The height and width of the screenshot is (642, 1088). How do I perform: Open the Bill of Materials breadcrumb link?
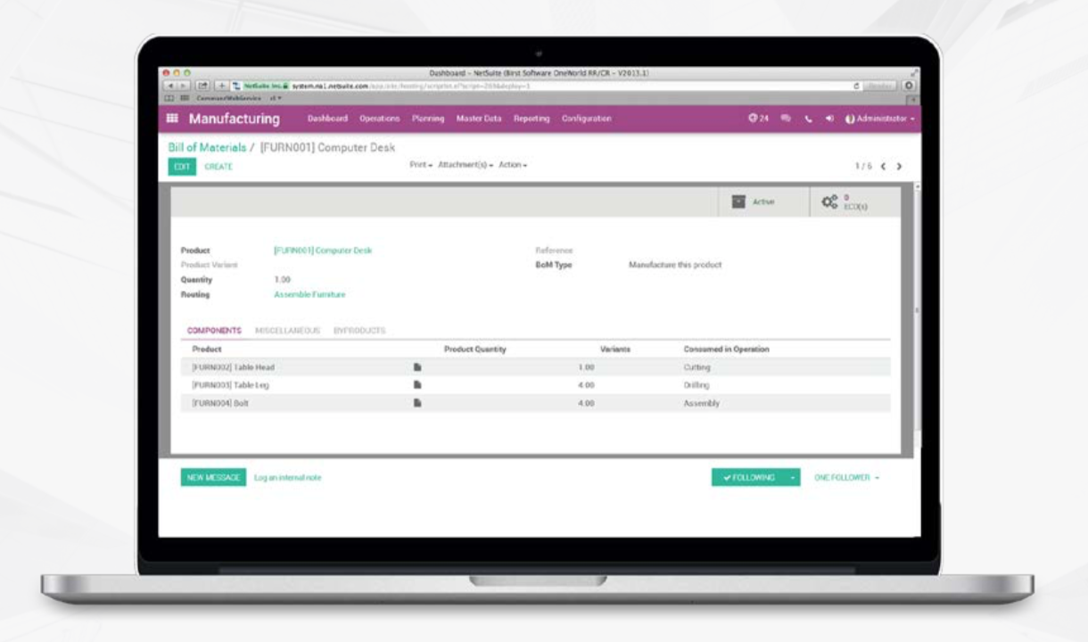pyautogui.click(x=207, y=147)
